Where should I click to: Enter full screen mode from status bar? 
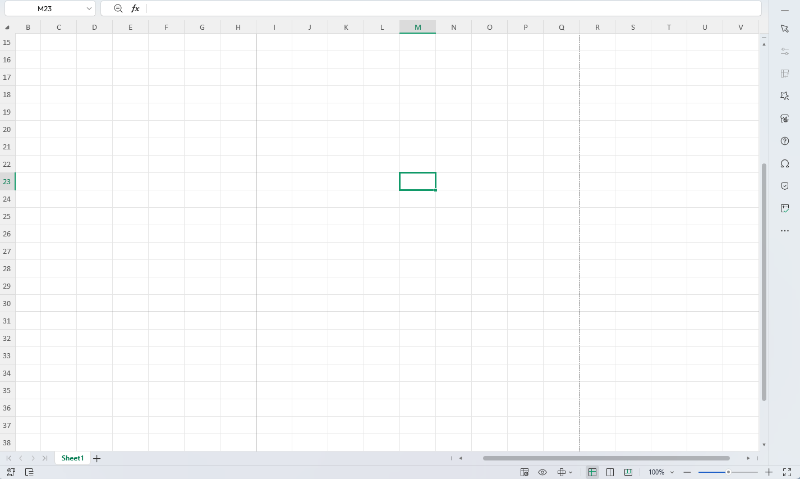point(787,472)
